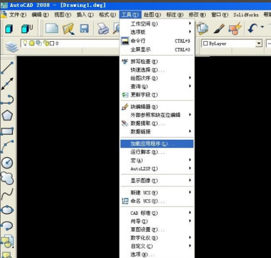Select the Rectangle tool
This screenshot has width=271, height=258.
tap(7, 131)
